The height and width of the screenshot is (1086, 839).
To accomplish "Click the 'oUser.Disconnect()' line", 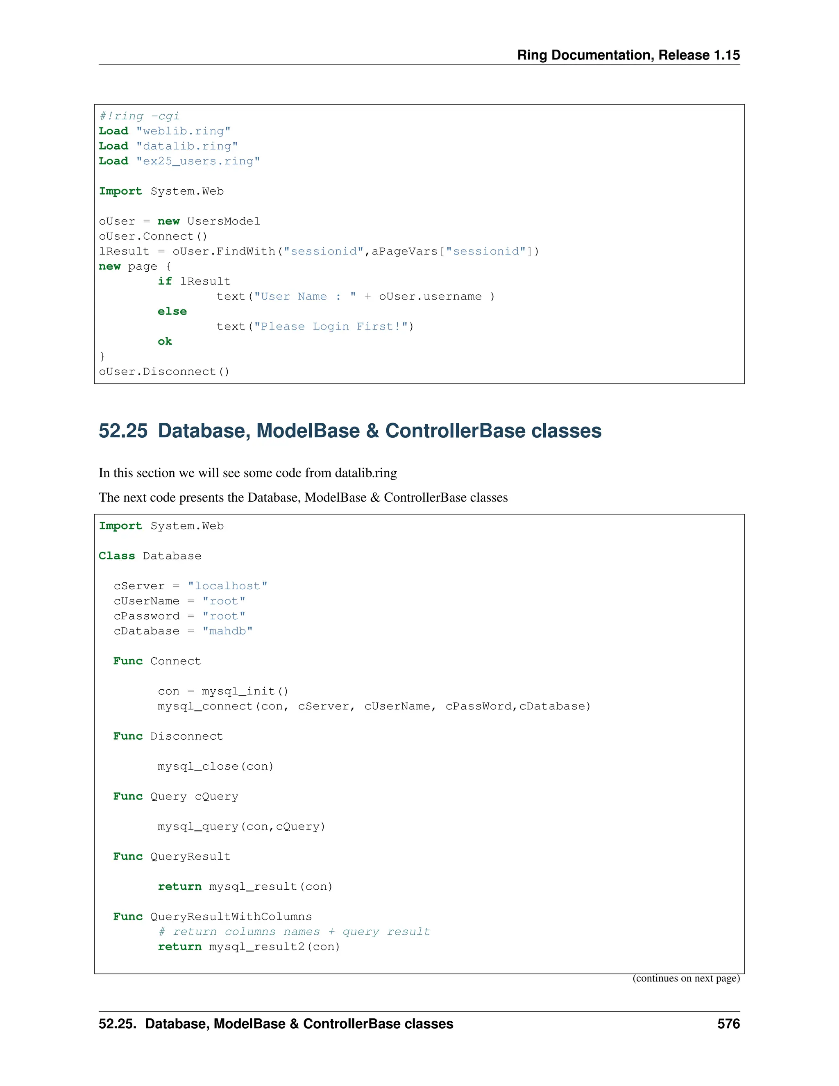I will pyautogui.click(x=164, y=371).
